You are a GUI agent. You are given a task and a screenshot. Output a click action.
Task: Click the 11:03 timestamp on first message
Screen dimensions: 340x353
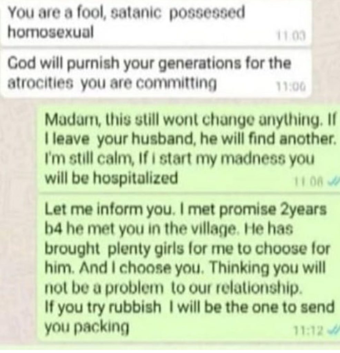[x=291, y=36]
